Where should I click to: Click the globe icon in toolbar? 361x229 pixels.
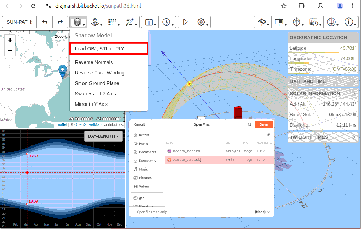pos(332,22)
